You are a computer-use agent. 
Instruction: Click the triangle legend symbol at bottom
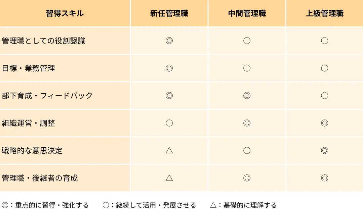213,205
